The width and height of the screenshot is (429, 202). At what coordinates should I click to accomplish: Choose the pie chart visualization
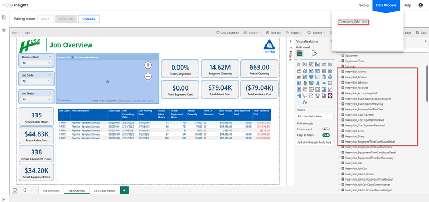pos(324,77)
